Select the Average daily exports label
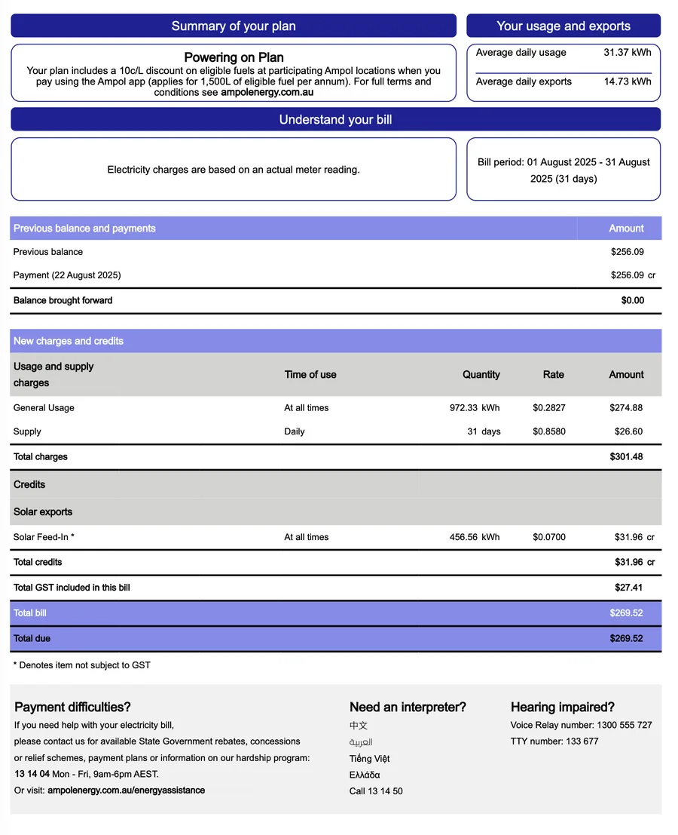Screen dimensions: 678x835 524,81
